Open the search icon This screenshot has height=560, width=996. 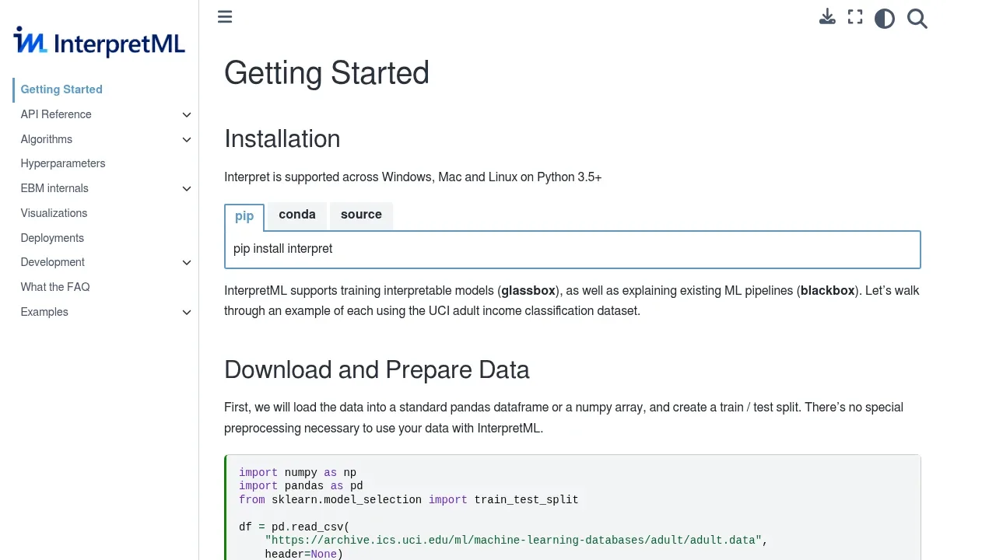pos(917,19)
